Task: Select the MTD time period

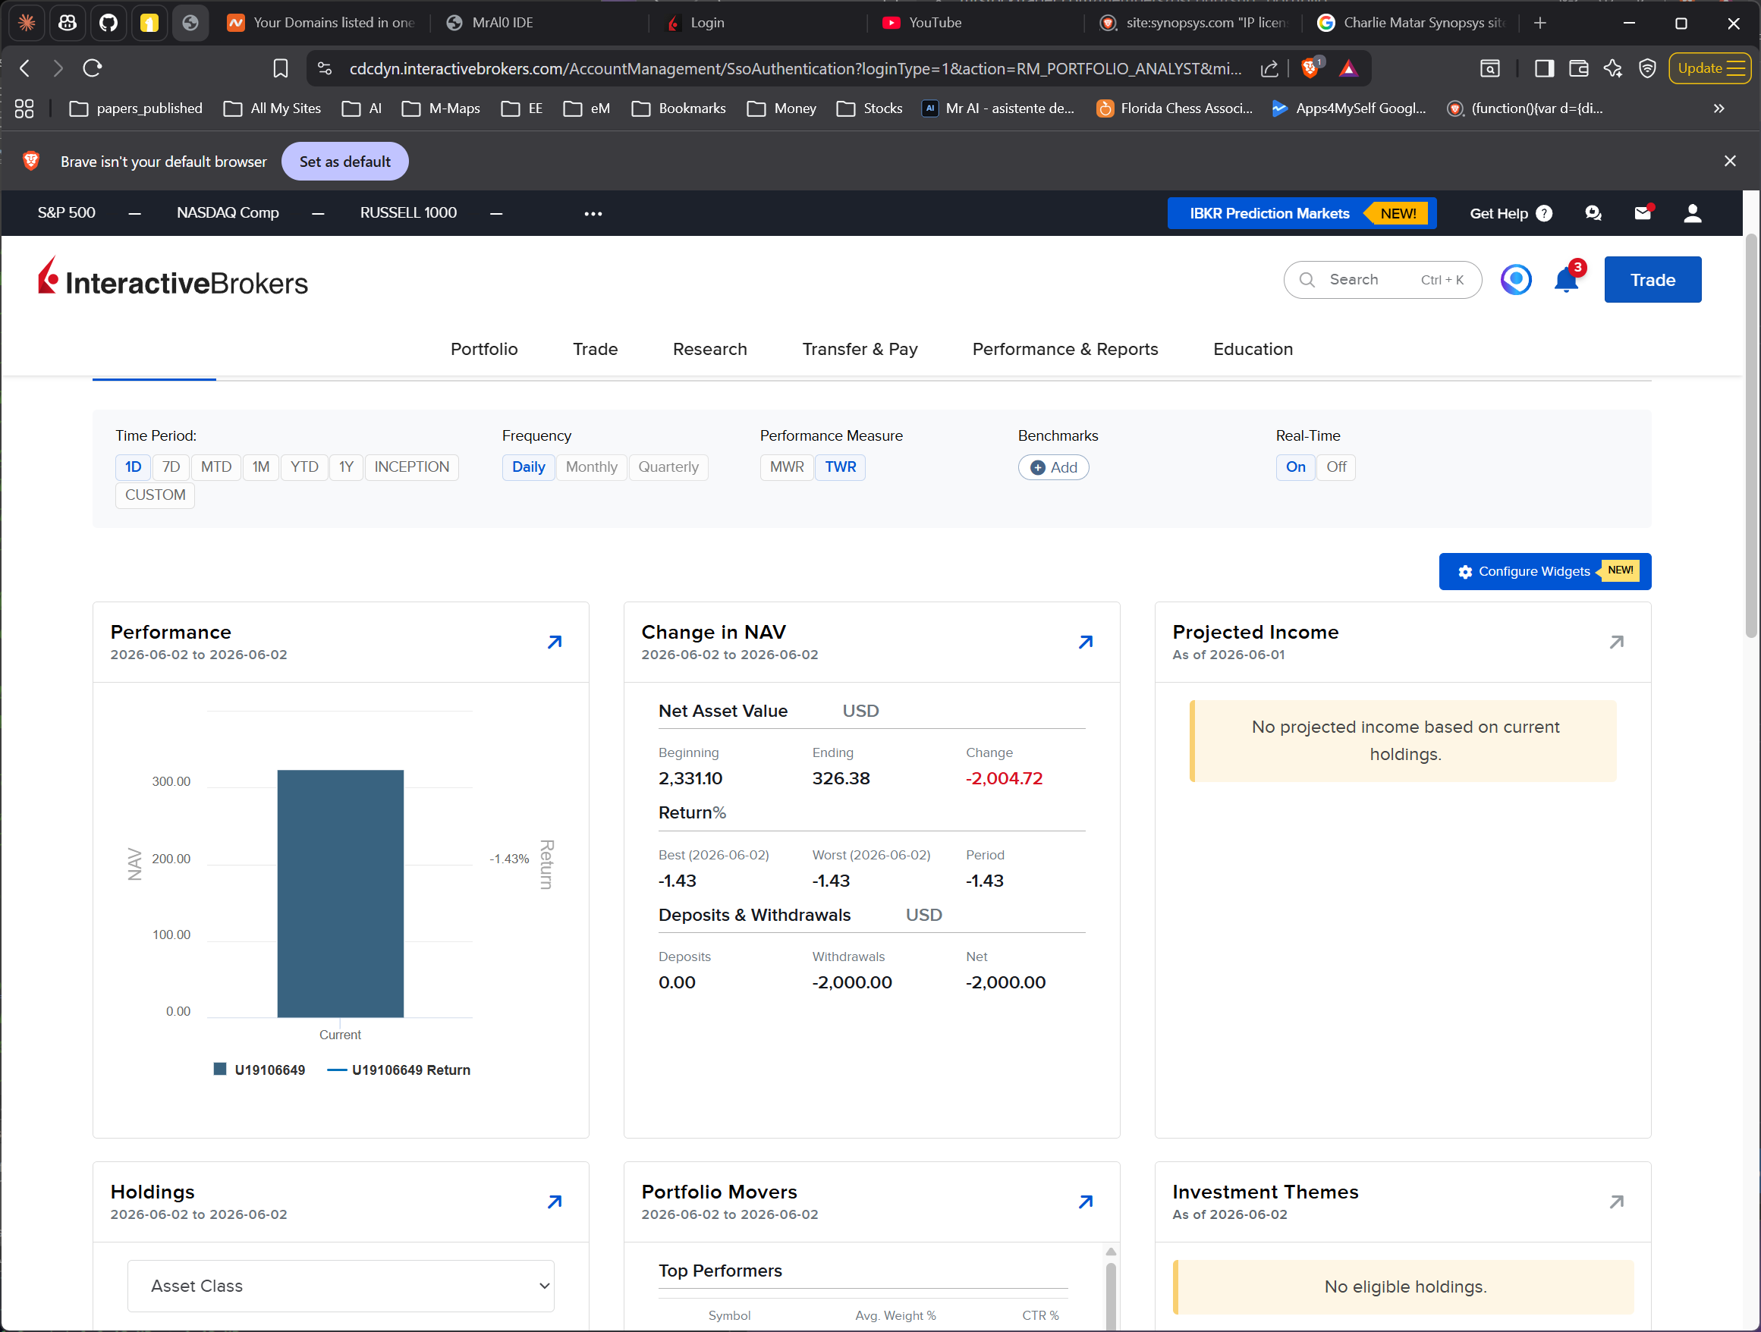Action: (x=216, y=467)
